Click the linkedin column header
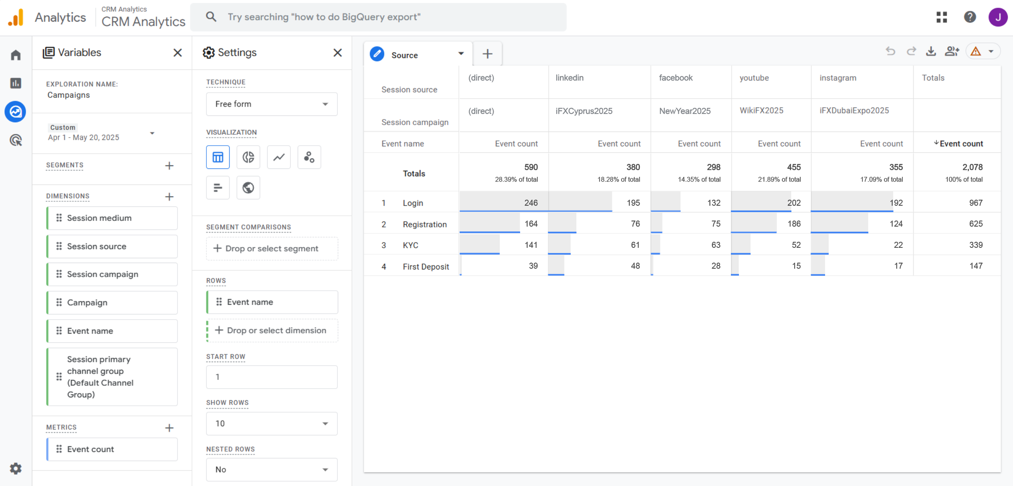The image size is (1013, 486). click(569, 78)
